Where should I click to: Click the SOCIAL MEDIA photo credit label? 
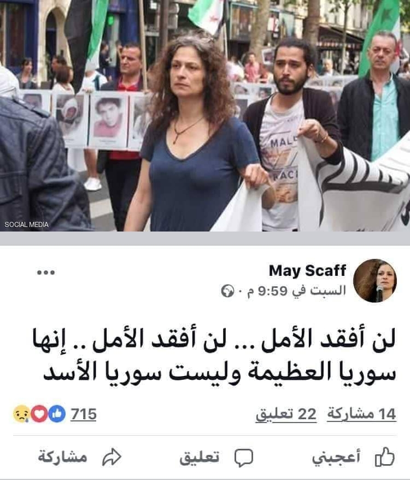point(26,224)
